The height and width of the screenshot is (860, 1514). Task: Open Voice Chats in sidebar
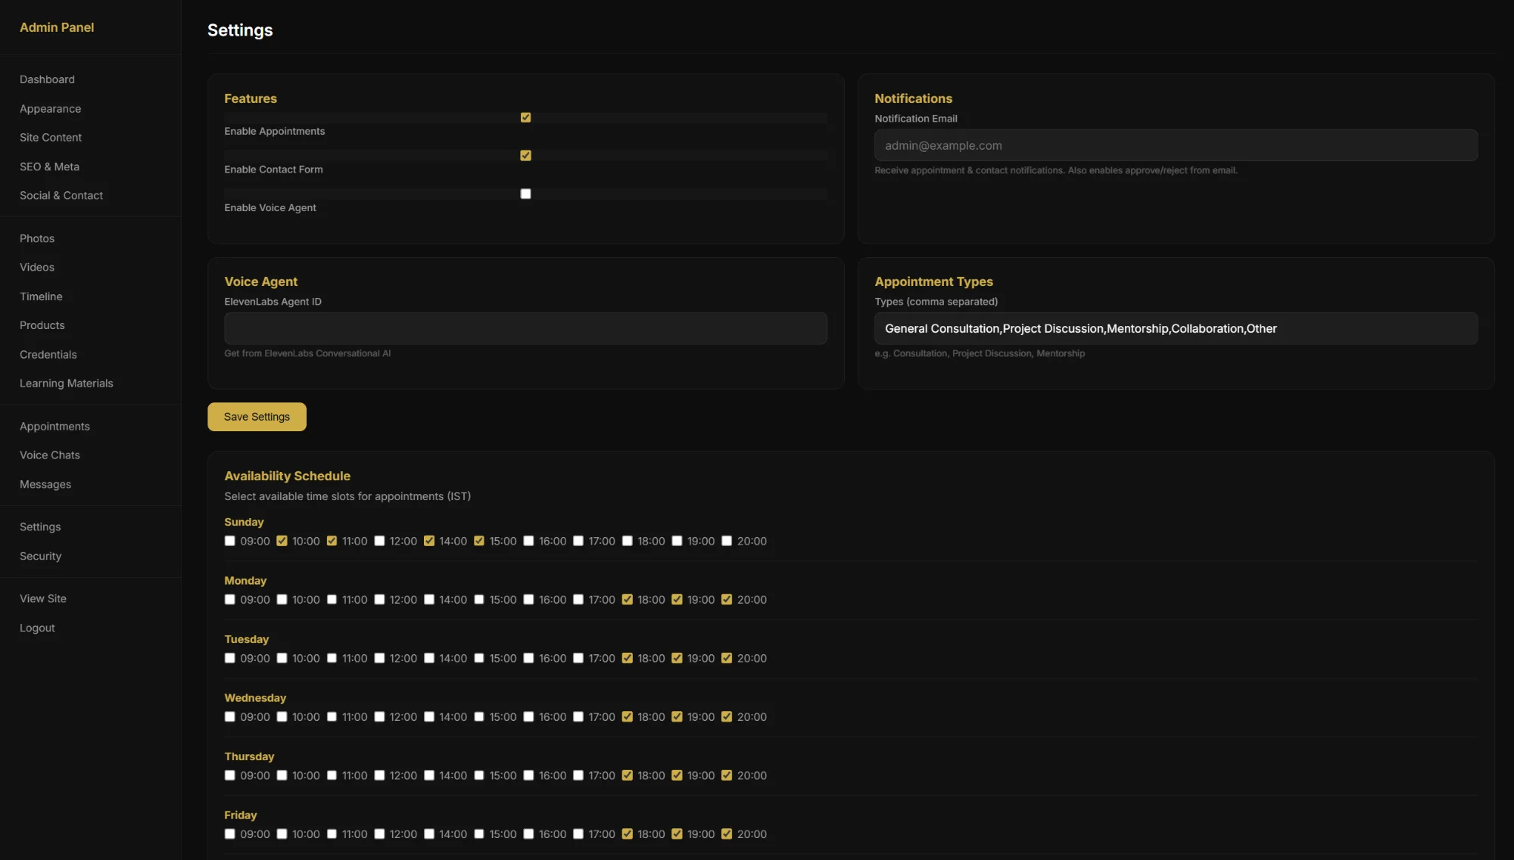pyautogui.click(x=50, y=455)
